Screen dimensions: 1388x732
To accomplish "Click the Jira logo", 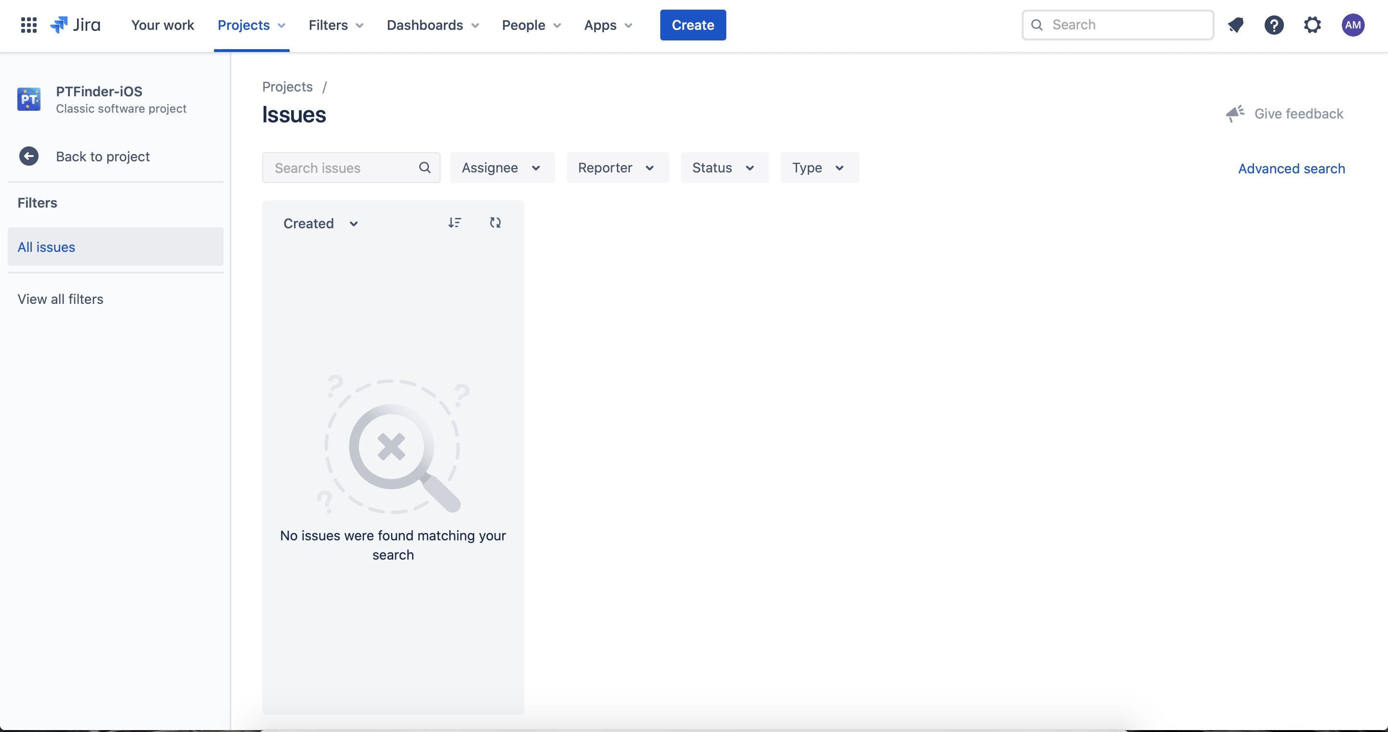I will [x=76, y=25].
